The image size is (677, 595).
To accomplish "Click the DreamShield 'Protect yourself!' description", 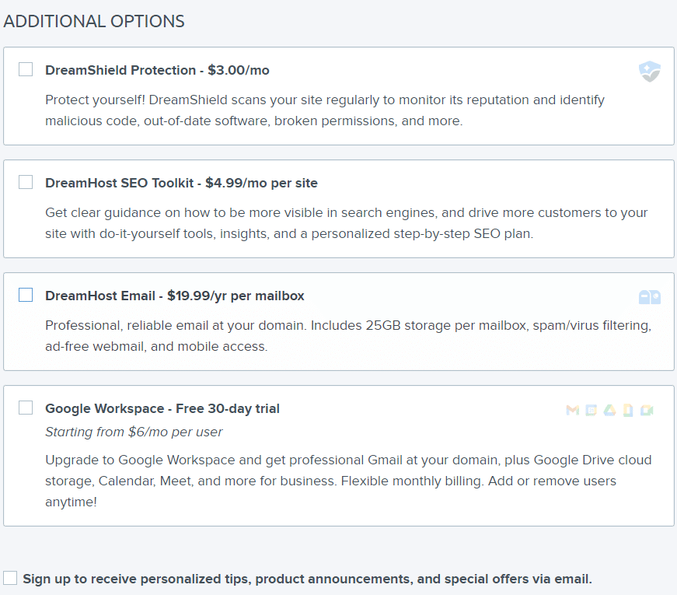I will click(325, 110).
